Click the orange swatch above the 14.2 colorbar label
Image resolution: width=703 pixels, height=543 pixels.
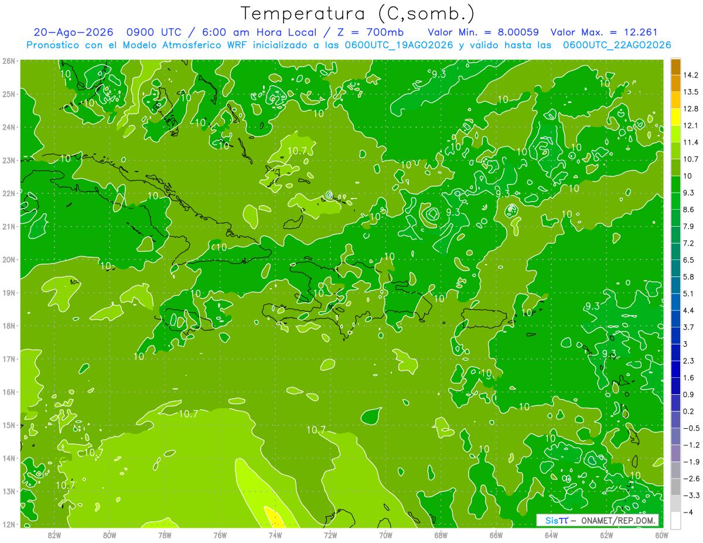point(675,66)
